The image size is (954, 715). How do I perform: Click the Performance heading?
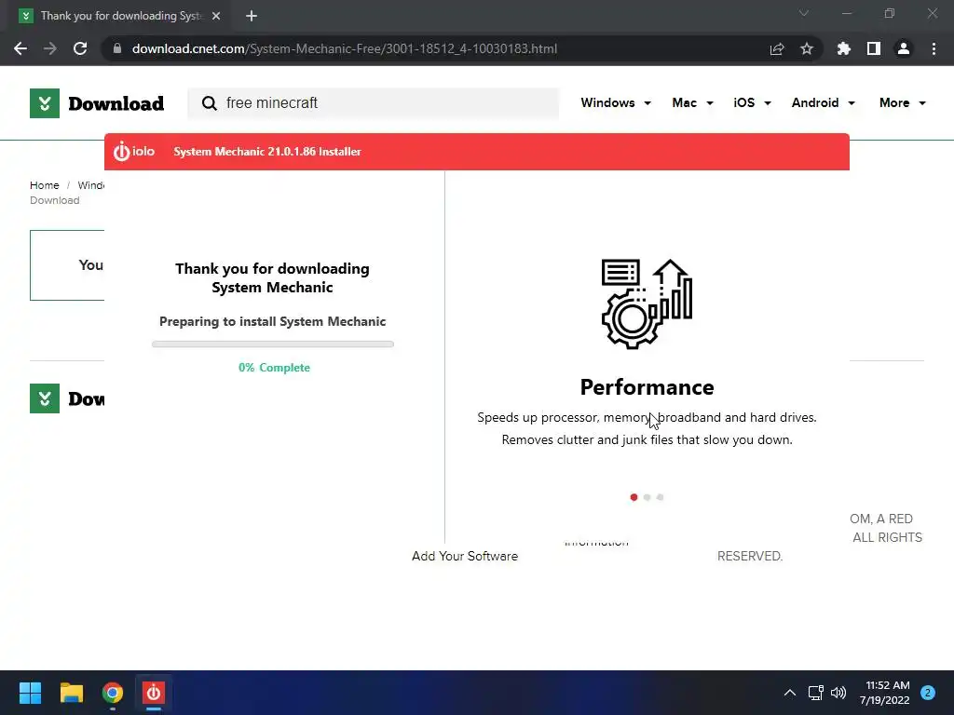pos(647,387)
